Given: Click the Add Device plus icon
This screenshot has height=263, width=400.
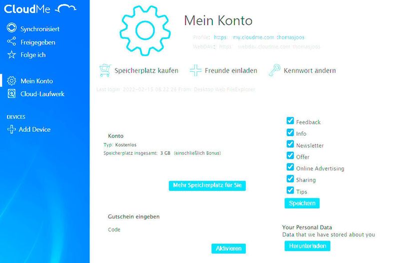Looking at the screenshot, I should pos(11,129).
